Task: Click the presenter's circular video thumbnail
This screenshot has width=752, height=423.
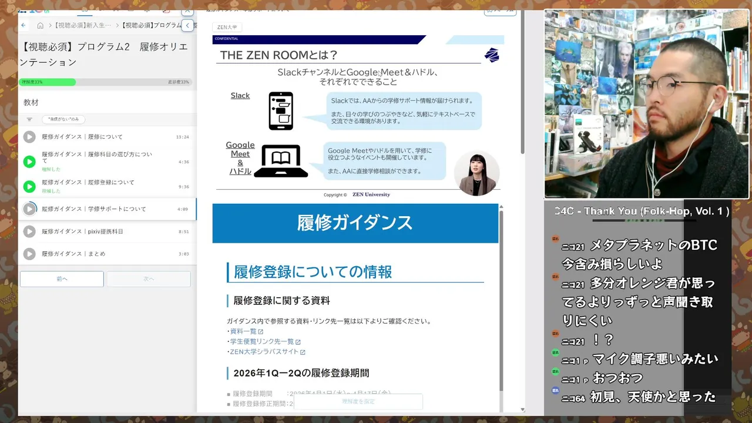Action: click(476, 173)
